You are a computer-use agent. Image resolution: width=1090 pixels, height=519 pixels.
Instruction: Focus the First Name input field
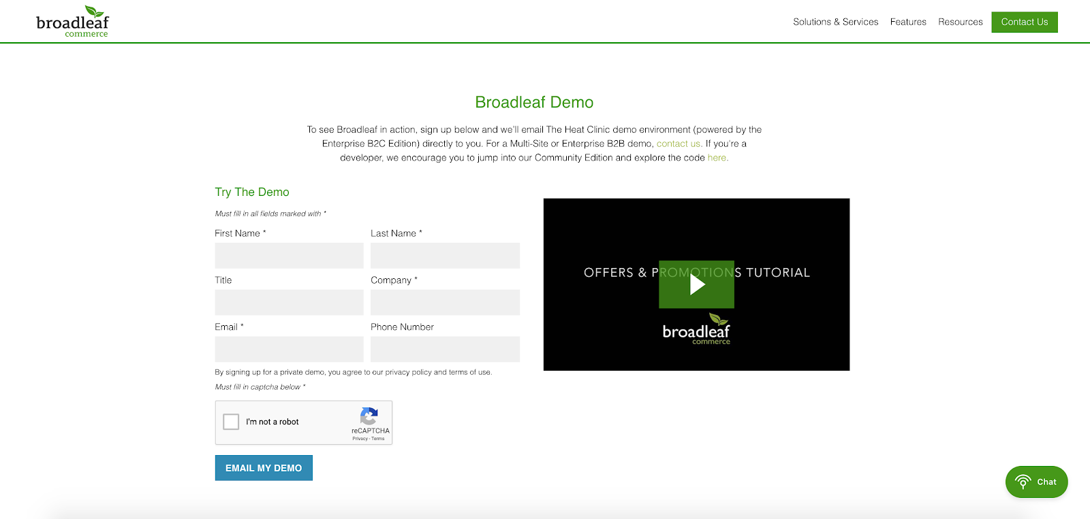pyautogui.click(x=290, y=256)
